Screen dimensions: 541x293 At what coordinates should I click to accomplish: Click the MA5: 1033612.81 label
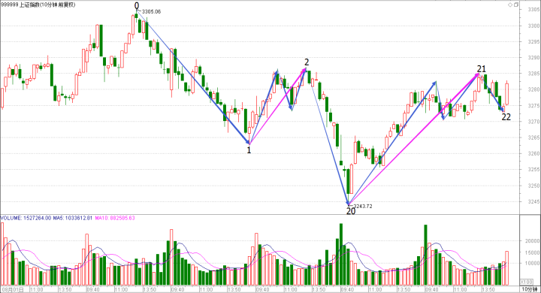click(73, 218)
